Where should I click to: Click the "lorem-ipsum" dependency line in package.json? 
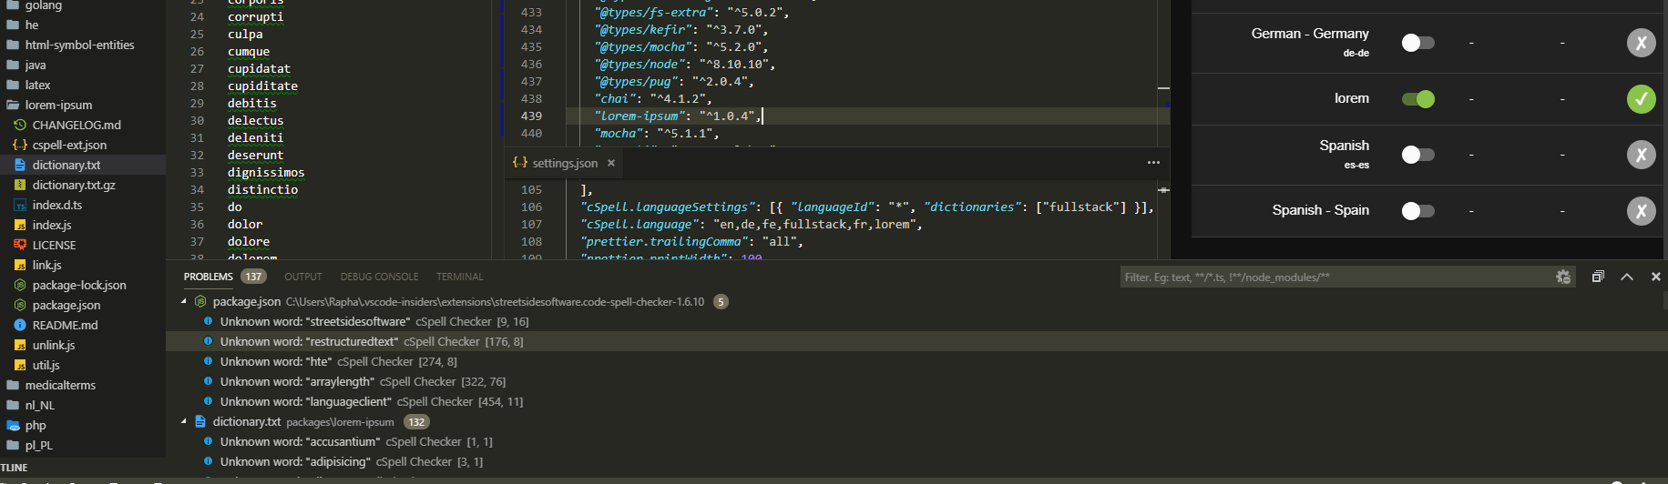678,116
